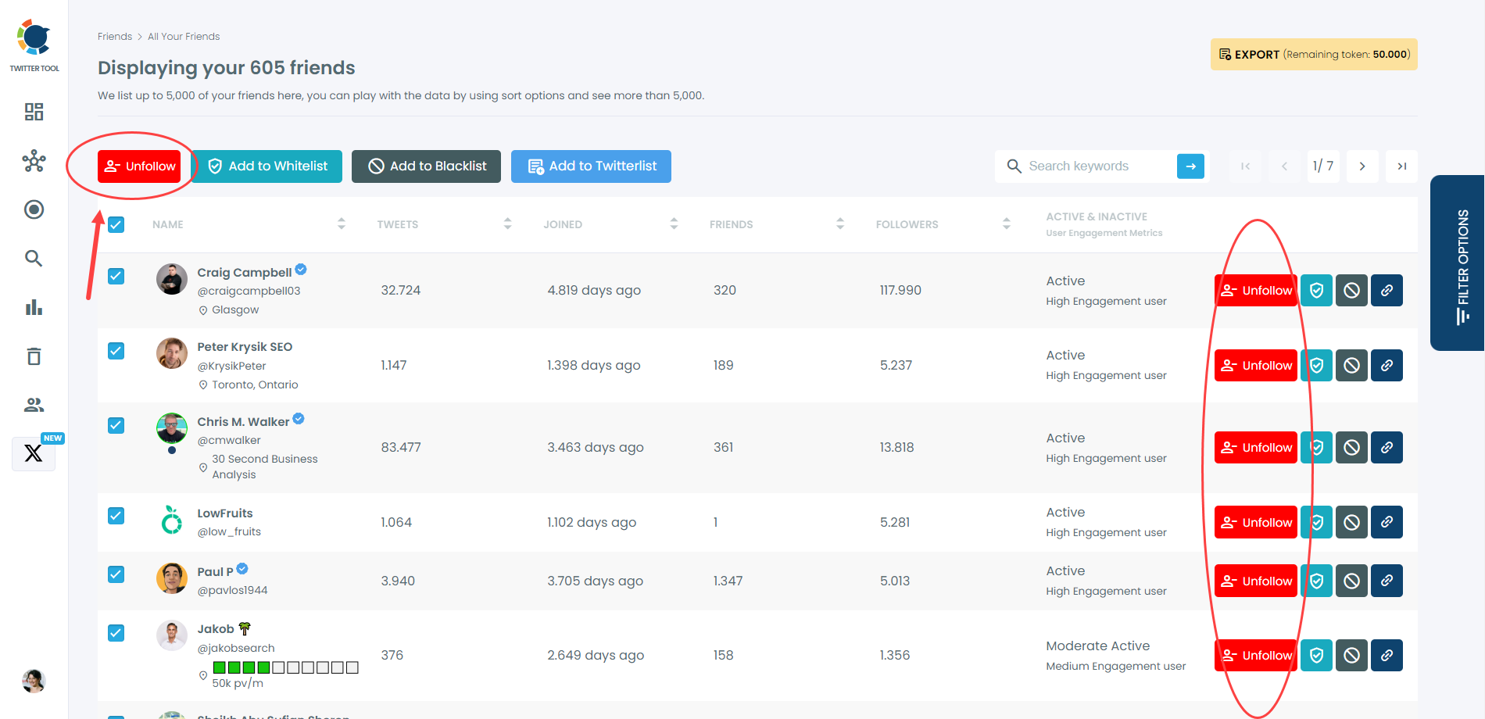Blacklist Craig Campbell with ban icon
The width and height of the screenshot is (1485, 719).
pyautogui.click(x=1352, y=291)
